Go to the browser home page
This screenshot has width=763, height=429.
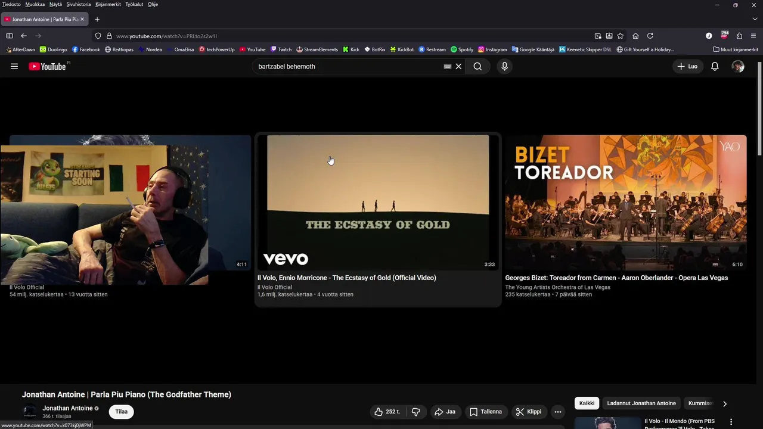(x=635, y=36)
